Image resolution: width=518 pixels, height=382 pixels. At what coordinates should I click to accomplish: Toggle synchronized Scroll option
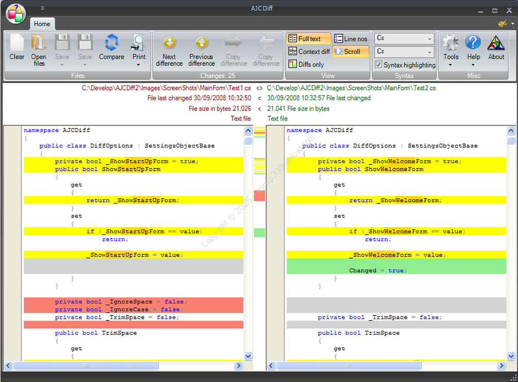click(x=350, y=52)
